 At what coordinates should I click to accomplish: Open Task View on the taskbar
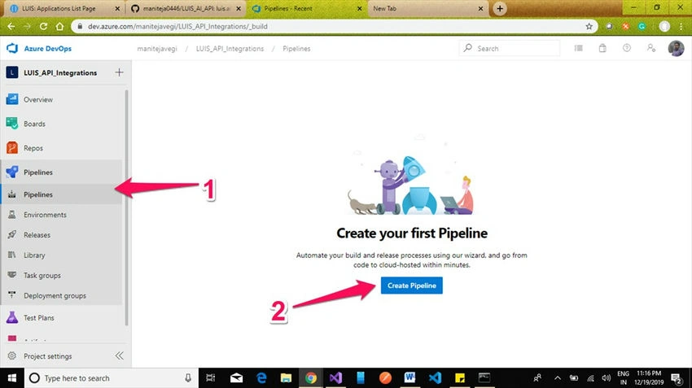pos(211,378)
